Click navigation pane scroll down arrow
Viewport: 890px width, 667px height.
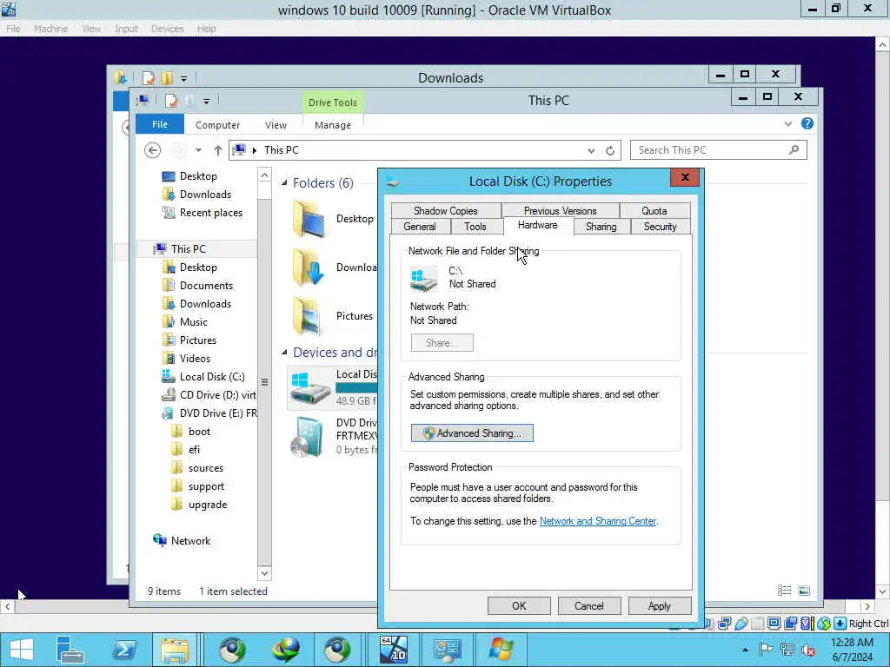[x=264, y=573]
